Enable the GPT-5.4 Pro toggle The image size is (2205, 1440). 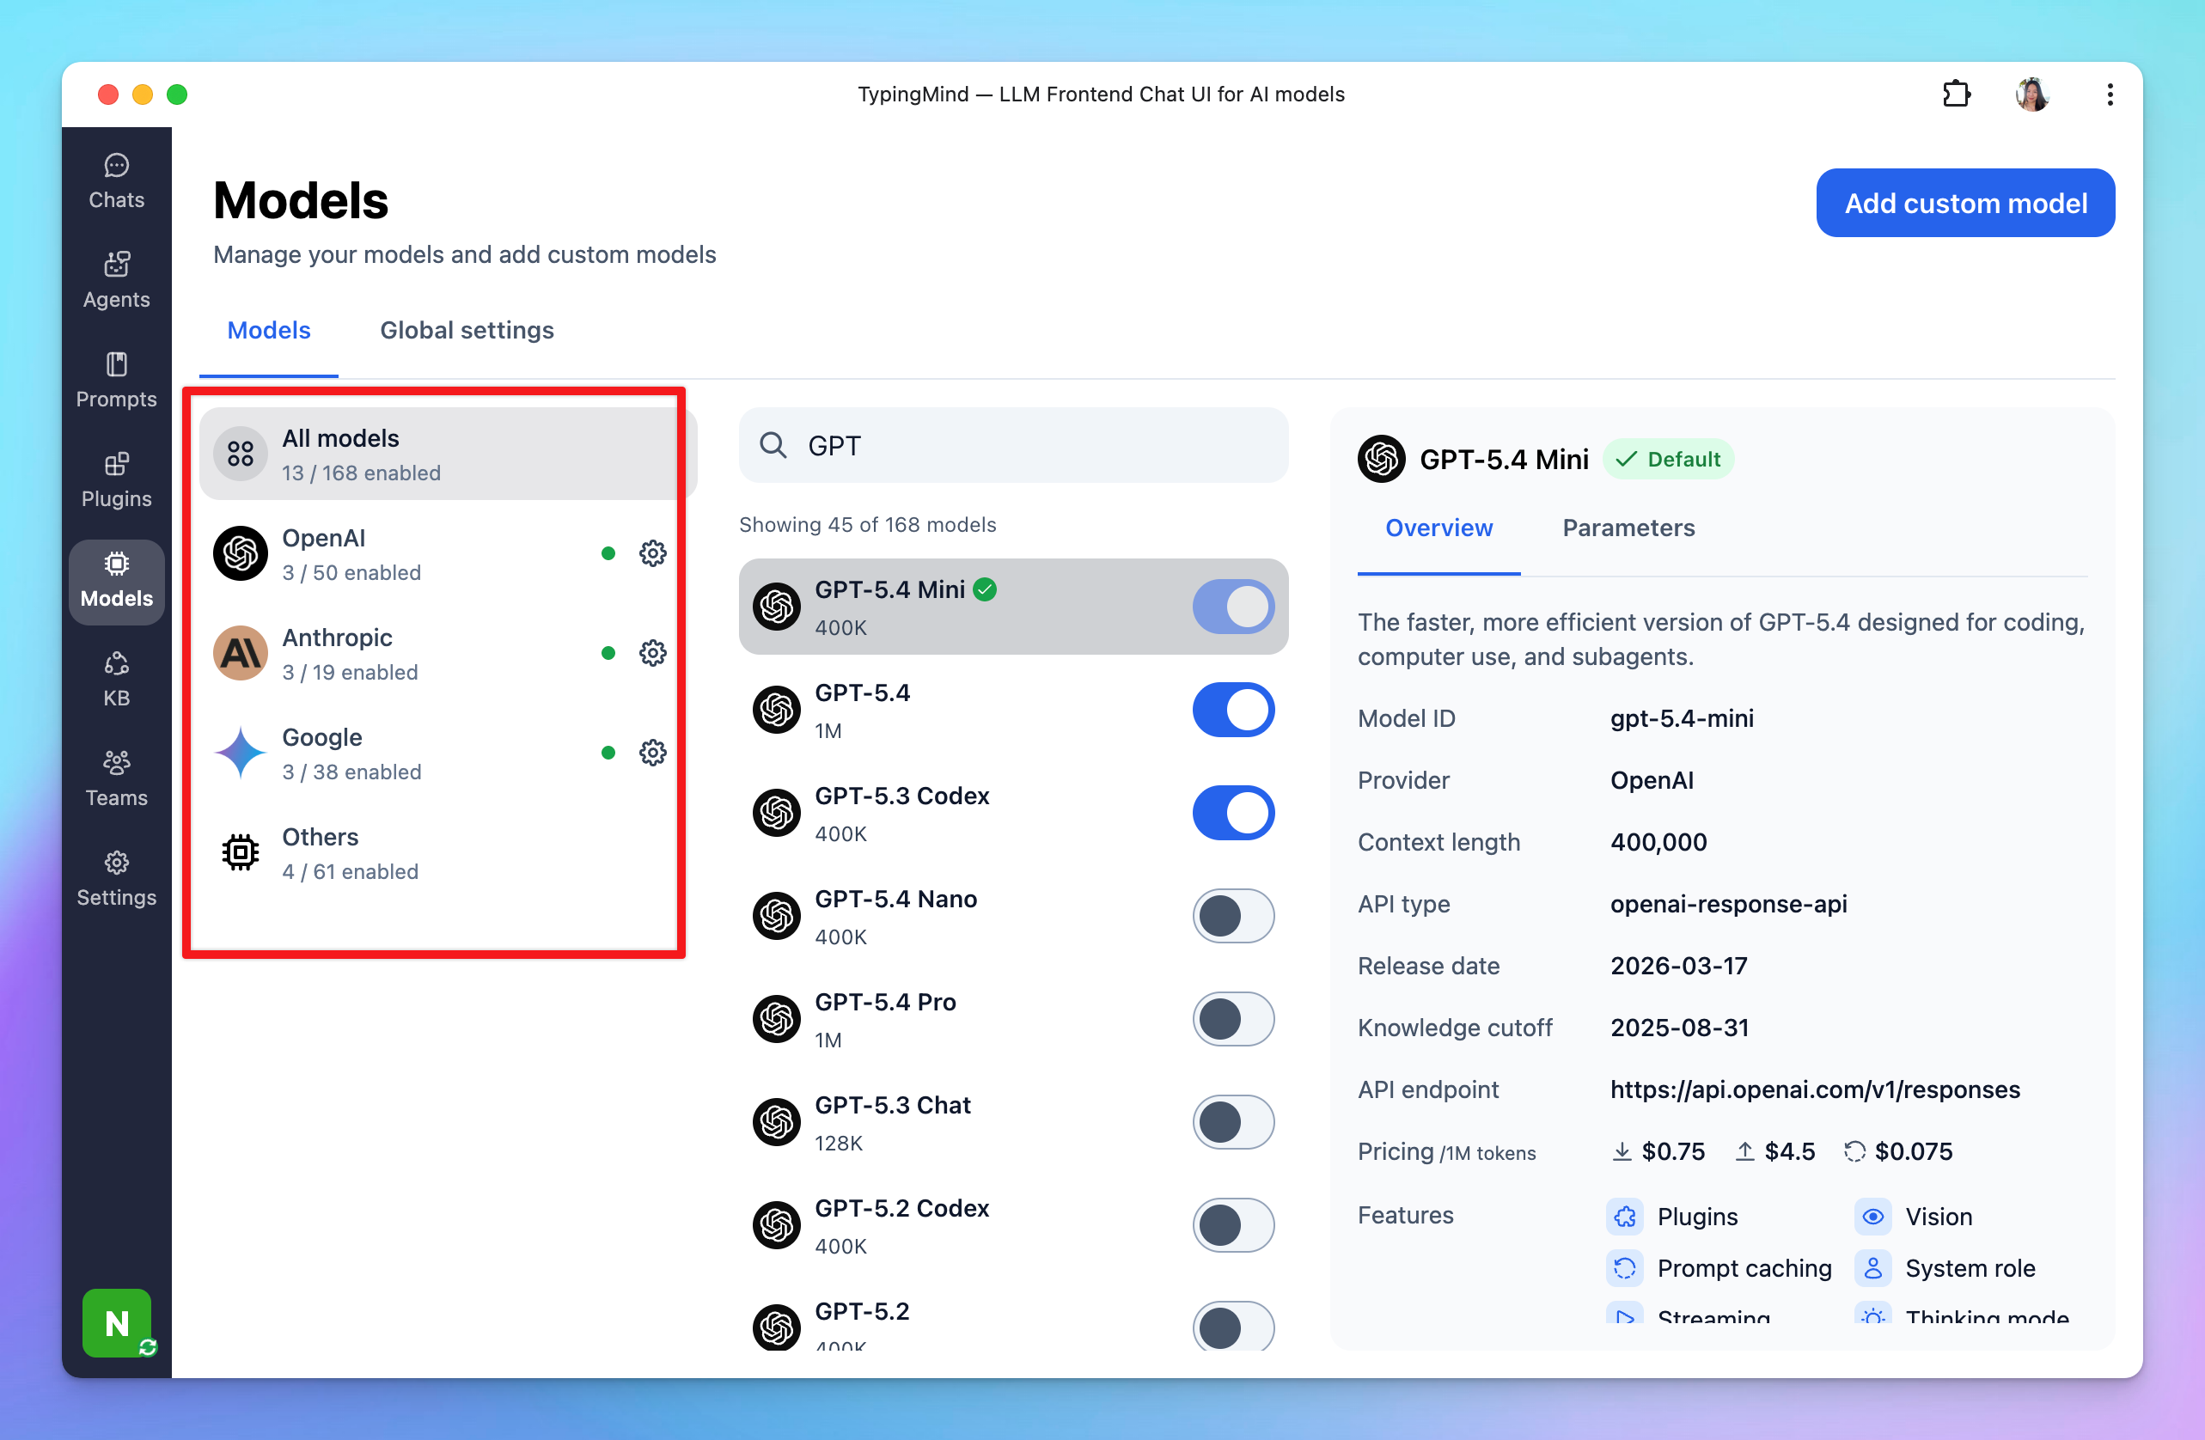pos(1232,1019)
